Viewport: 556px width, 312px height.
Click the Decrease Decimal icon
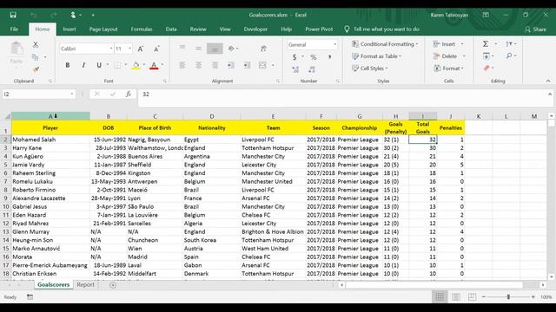coord(312,69)
